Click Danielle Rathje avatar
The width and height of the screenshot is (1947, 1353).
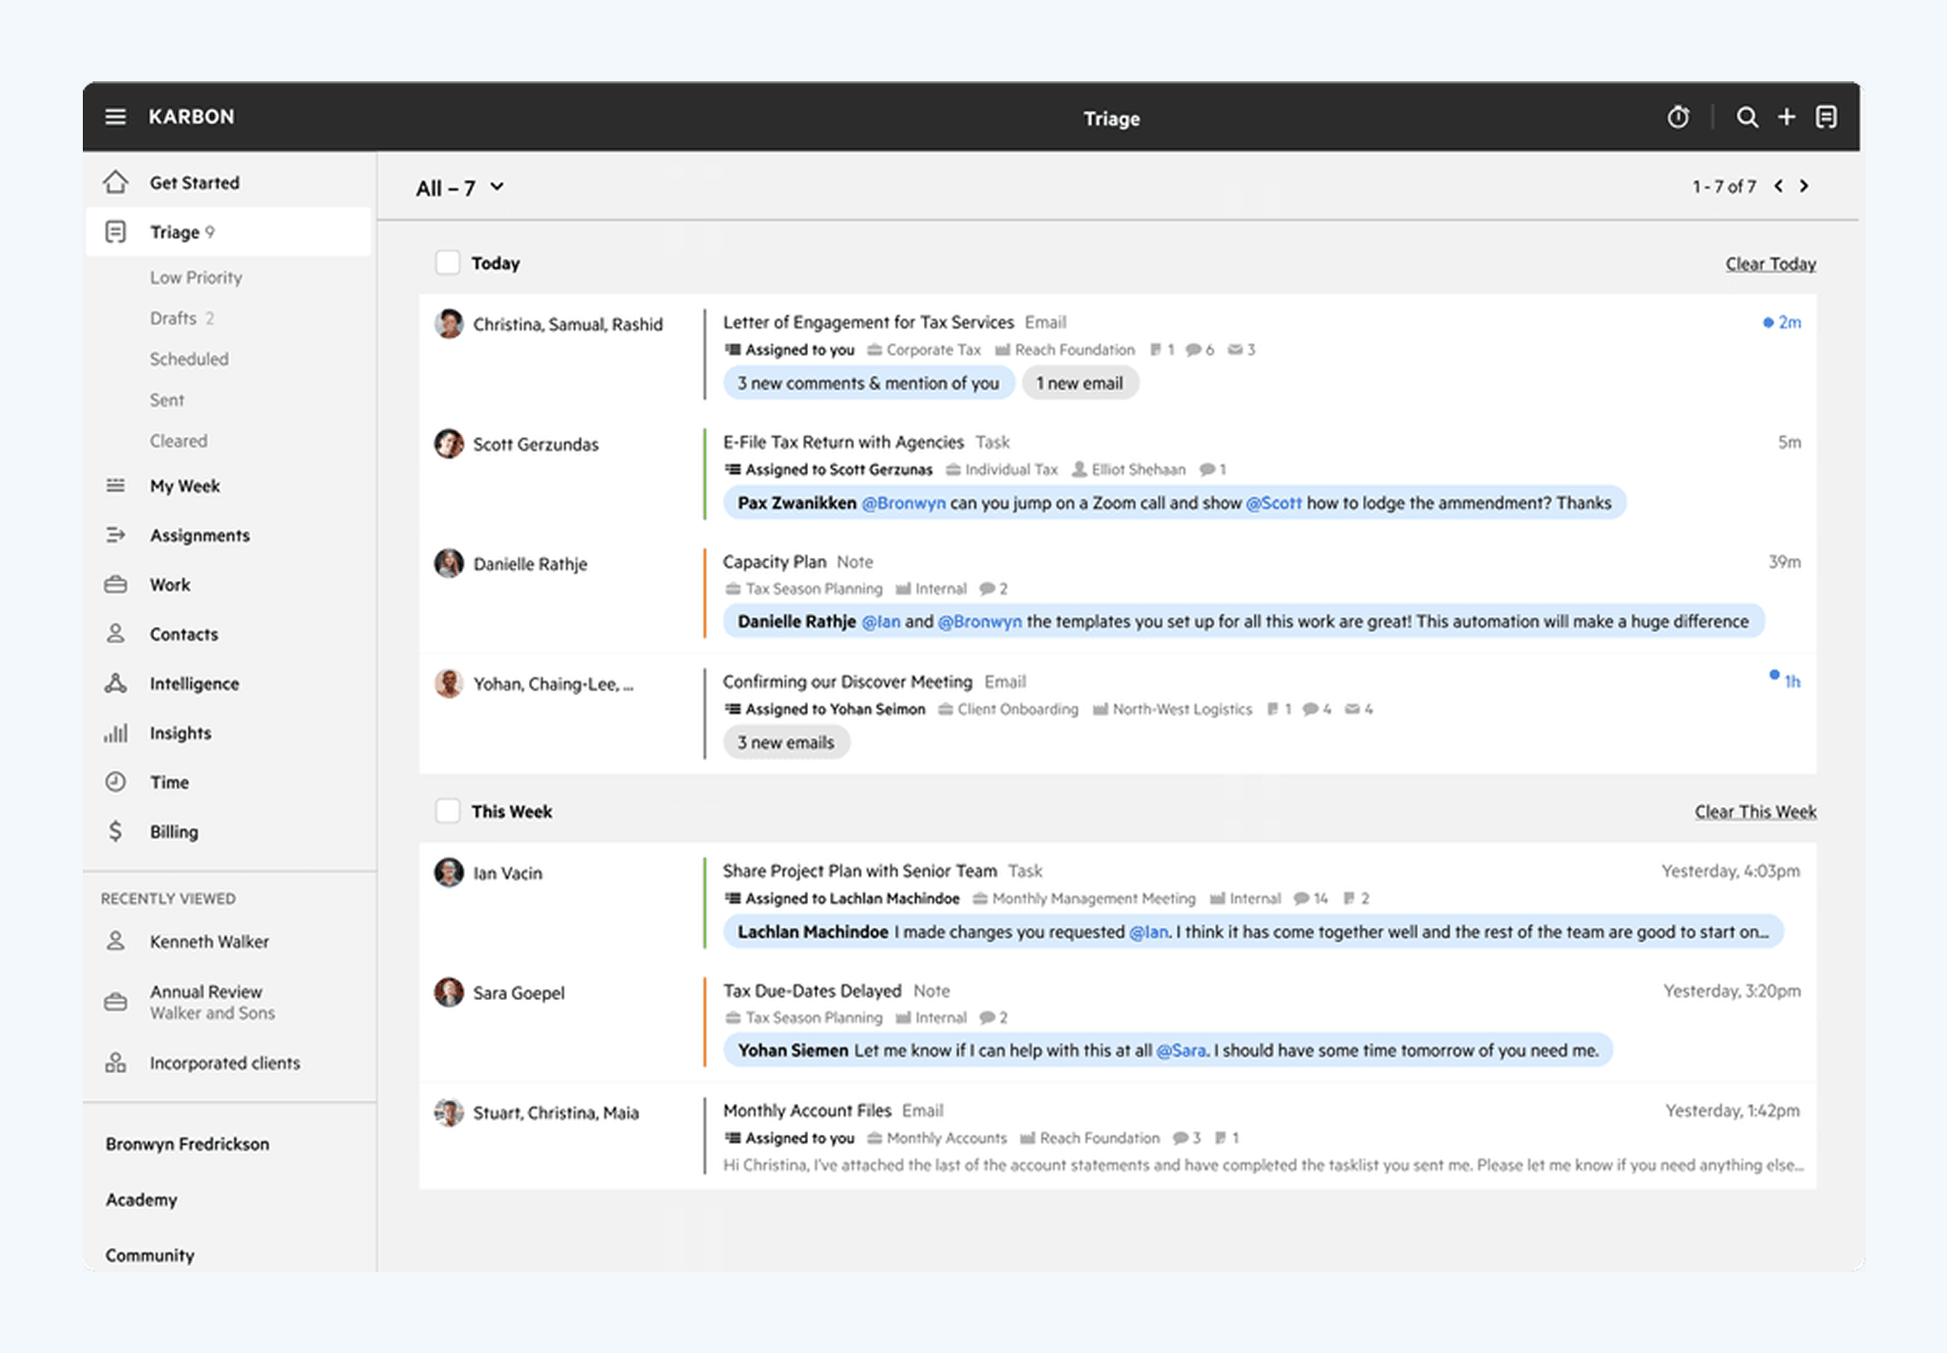click(449, 563)
